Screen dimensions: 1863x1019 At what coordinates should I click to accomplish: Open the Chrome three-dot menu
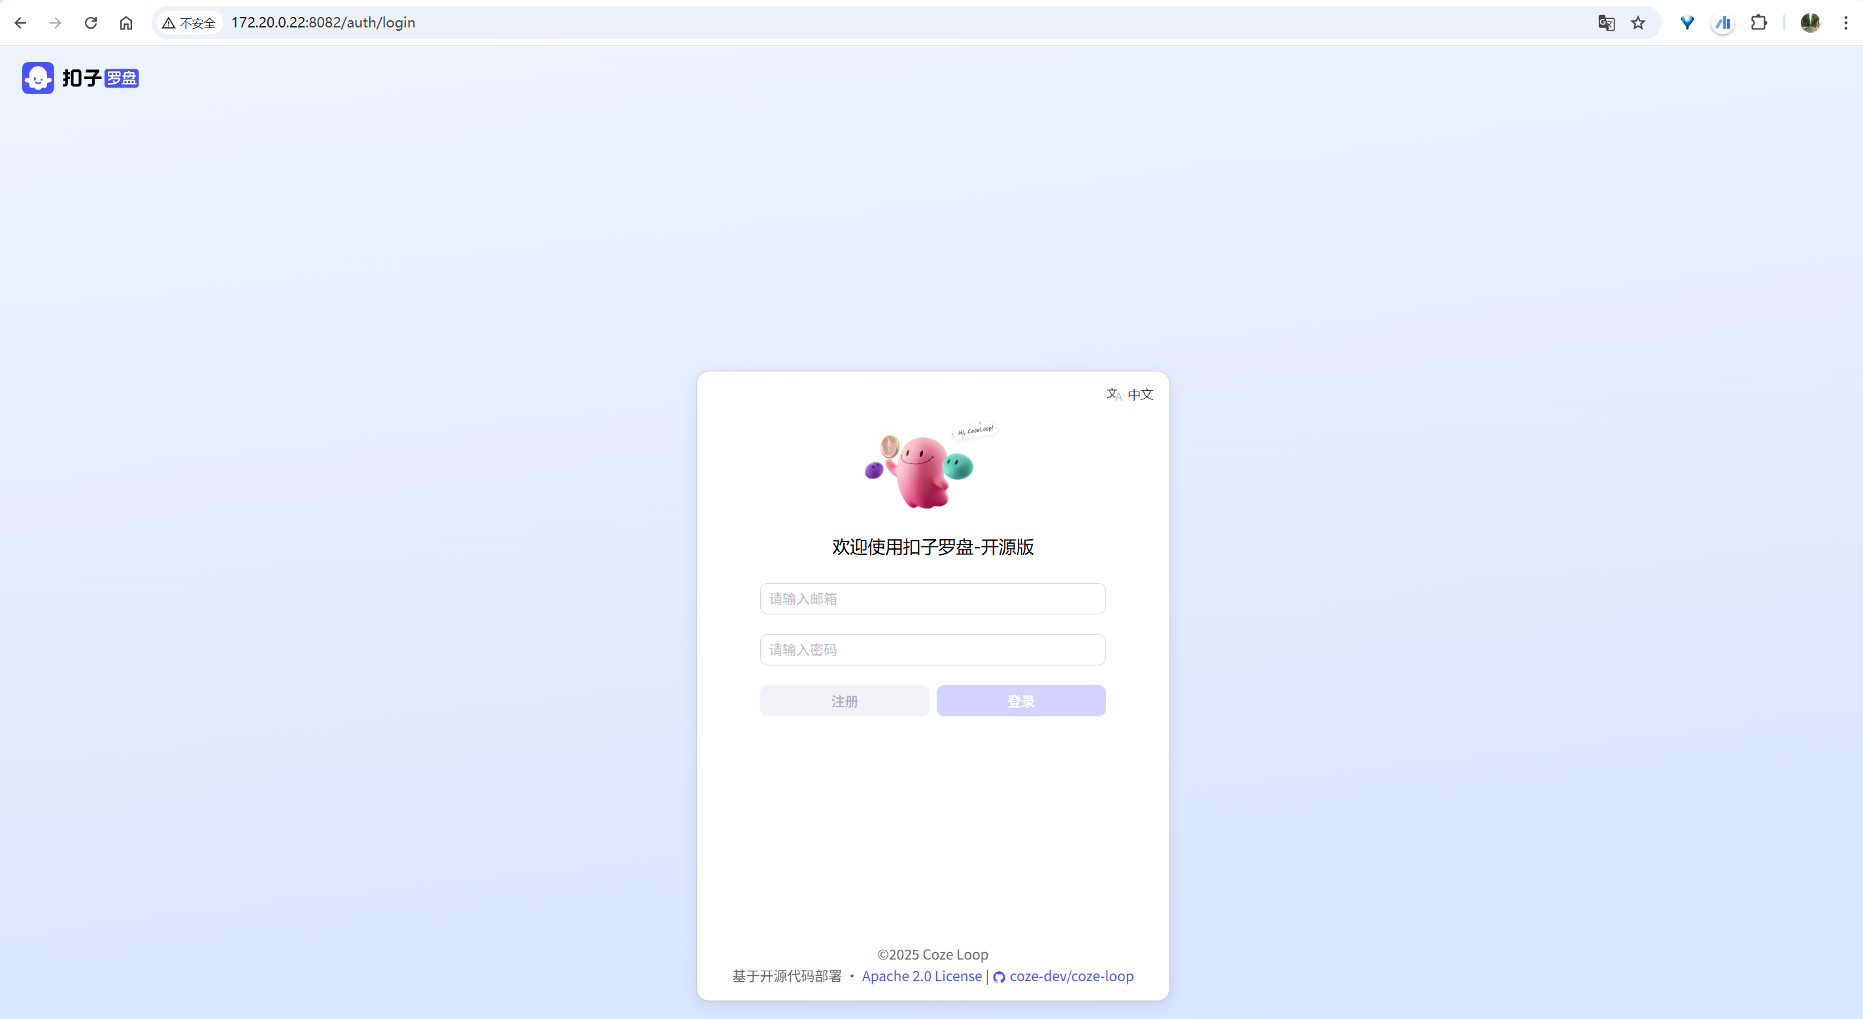[1845, 22]
